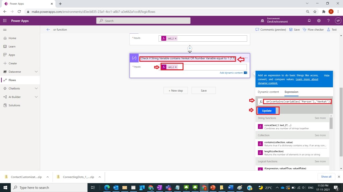This screenshot has width=343, height=192.
Task: Switch to the Dynamic content tab
Action: click(x=268, y=92)
